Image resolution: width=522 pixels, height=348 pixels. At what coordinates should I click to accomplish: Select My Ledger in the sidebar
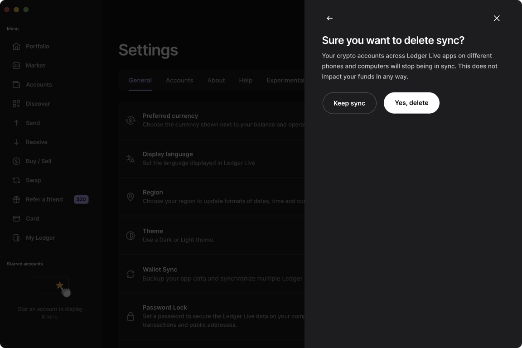point(40,237)
